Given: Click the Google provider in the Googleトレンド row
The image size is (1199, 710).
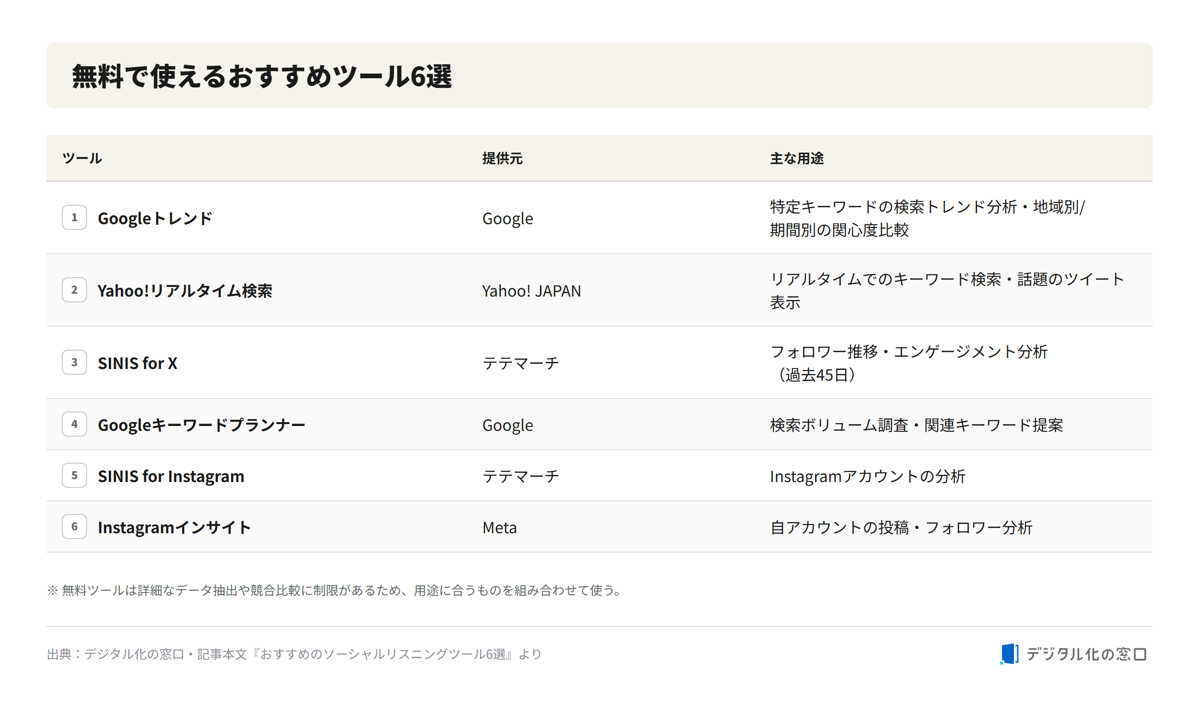Looking at the screenshot, I should pyautogui.click(x=508, y=218).
